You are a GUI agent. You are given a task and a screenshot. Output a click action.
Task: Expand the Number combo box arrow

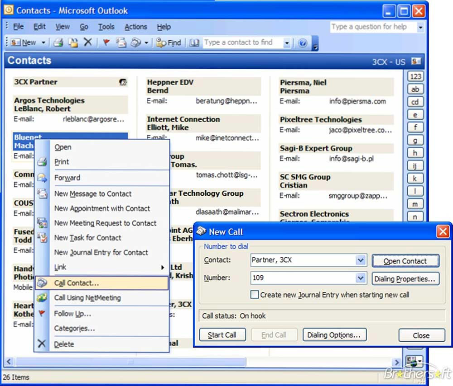point(361,278)
